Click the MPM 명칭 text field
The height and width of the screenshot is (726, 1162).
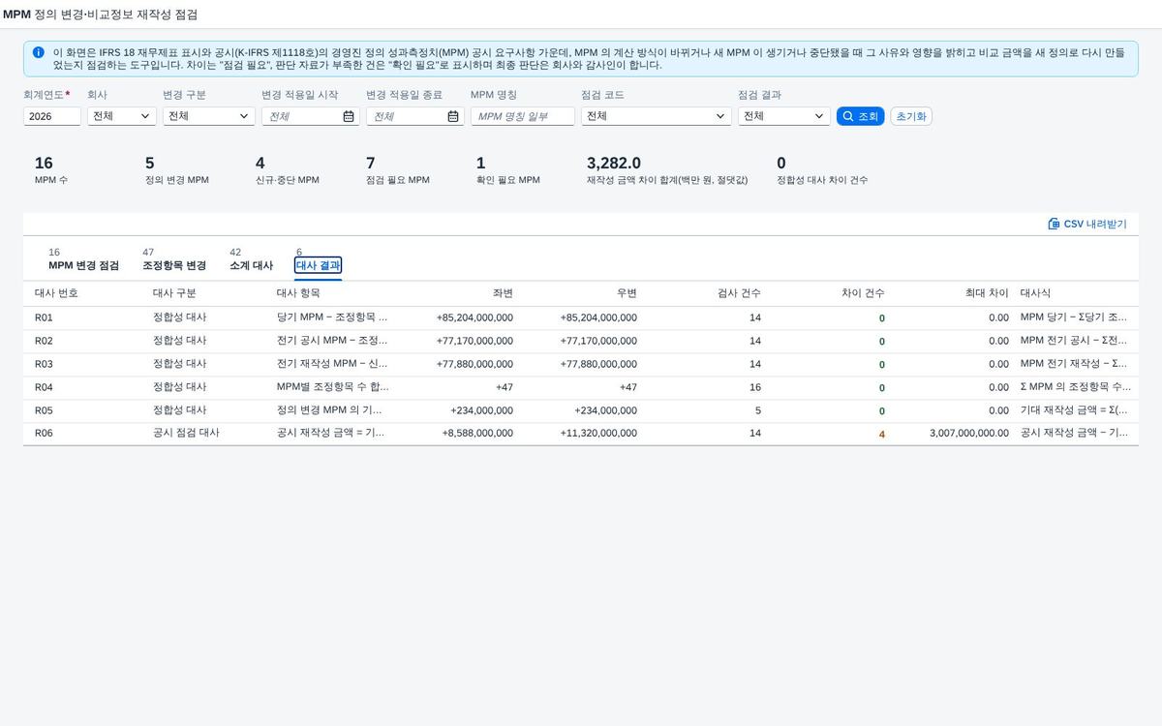[x=523, y=116]
